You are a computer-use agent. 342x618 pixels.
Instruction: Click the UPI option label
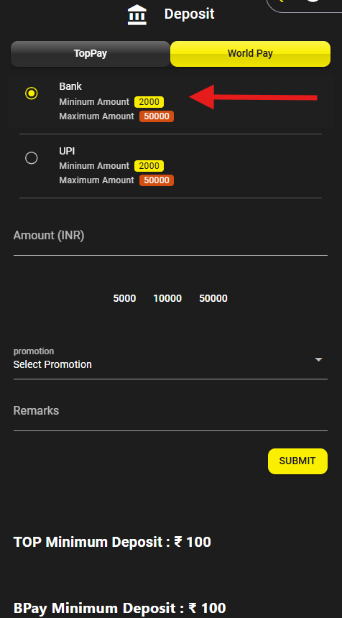tap(67, 151)
